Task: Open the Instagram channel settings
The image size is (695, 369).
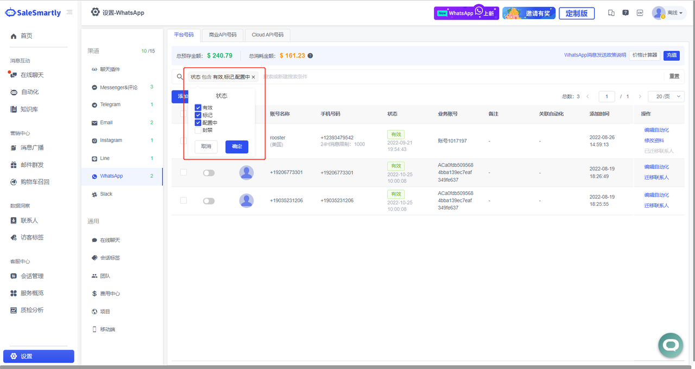Action: [111, 140]
